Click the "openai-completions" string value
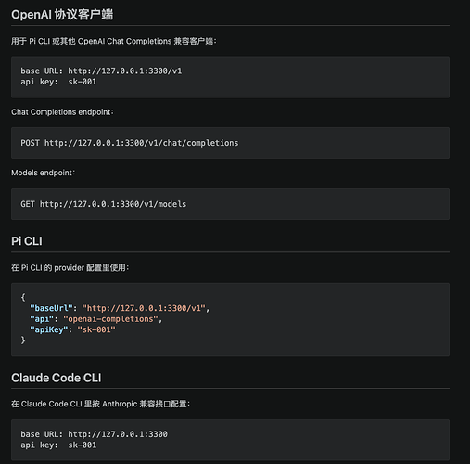This screenshot has height=464, width=470. coord(110,319)
